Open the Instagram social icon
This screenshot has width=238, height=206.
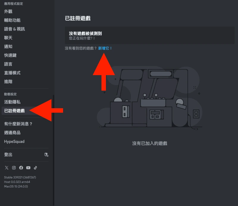coord(14,168)
